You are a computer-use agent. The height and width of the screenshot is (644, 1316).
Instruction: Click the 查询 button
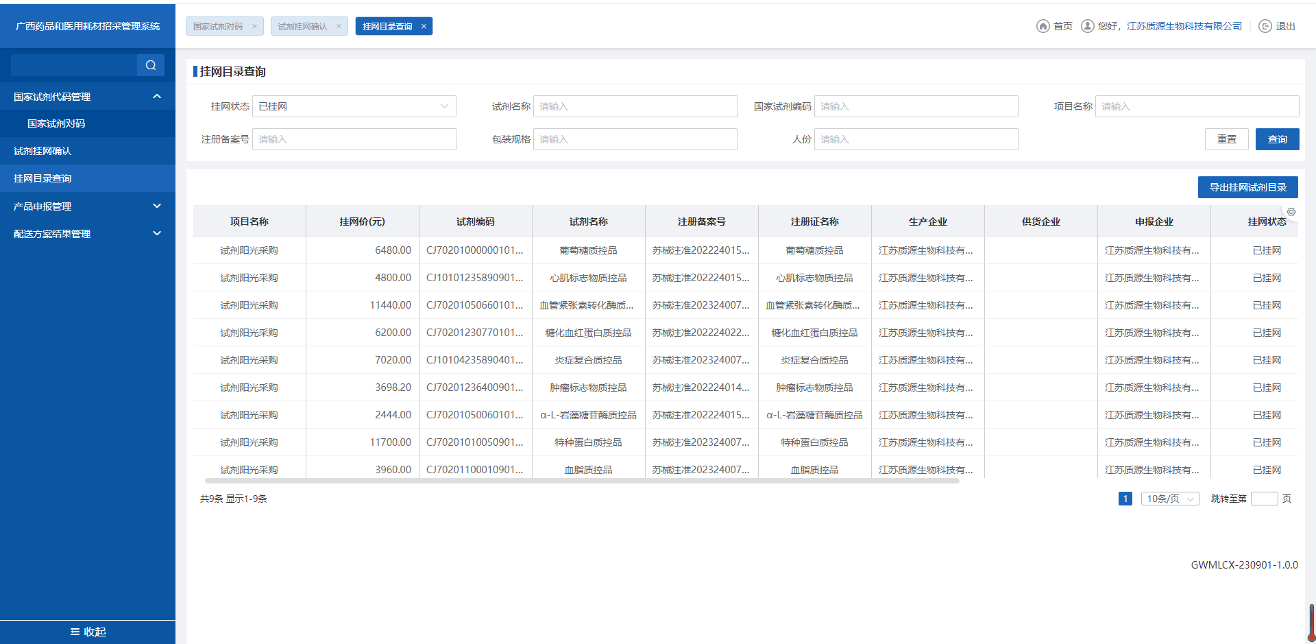coord(1278,139)
